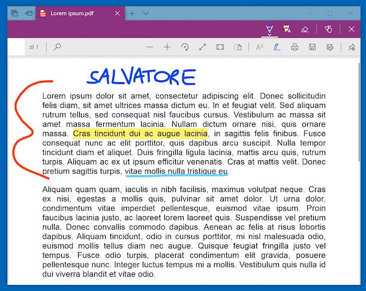Image resolution: width=366 pixels, height=291 pixels.
Task: Start read aloud
Action: pos(259,47)
